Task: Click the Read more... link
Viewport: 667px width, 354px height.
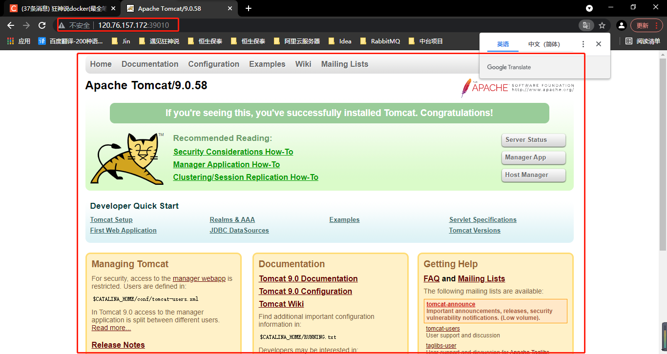Action: point(111,328)
